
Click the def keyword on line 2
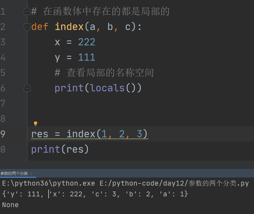pos(40,27)
